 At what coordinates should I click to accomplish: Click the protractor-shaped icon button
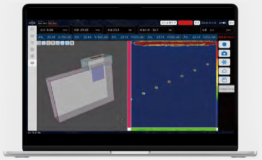(224, 71)
